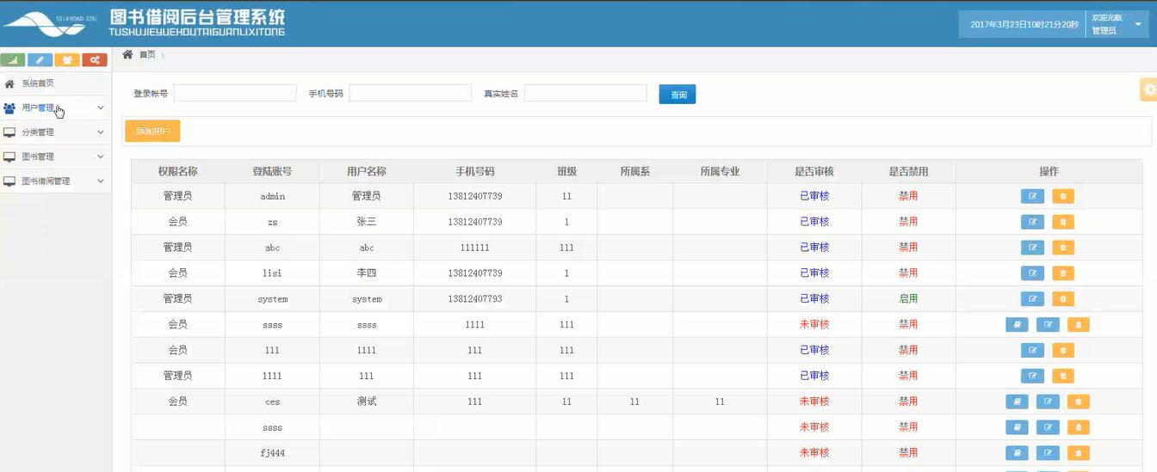Focus the 手机号码 input field

point(410,93)
